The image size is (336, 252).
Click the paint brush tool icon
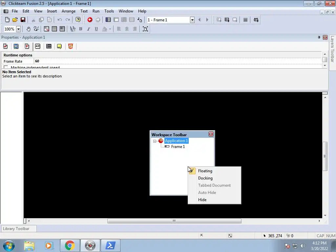click(x=36, y=29)
